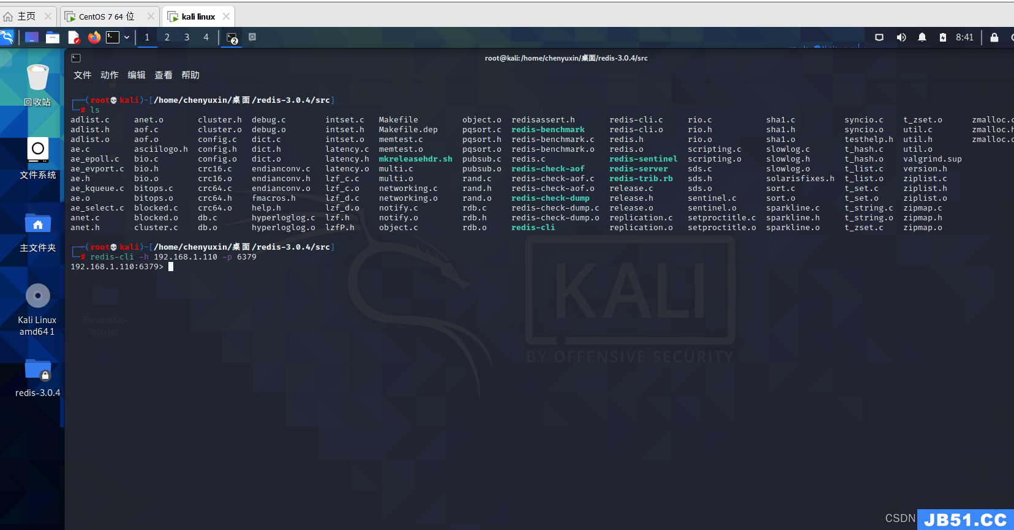Close the CentOS 7 64 位 tab

(x=151, y=17)
